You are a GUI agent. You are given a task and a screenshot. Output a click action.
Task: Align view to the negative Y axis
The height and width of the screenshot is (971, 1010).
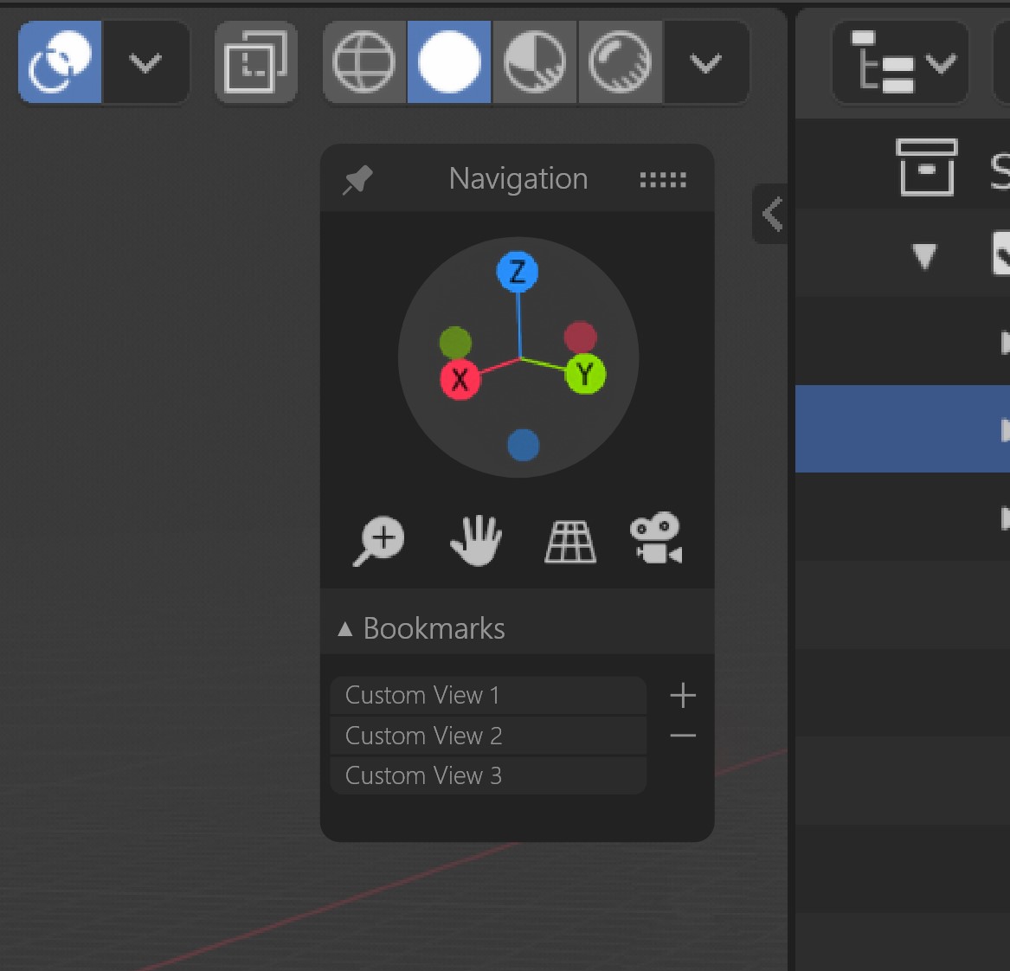[455, 343]
